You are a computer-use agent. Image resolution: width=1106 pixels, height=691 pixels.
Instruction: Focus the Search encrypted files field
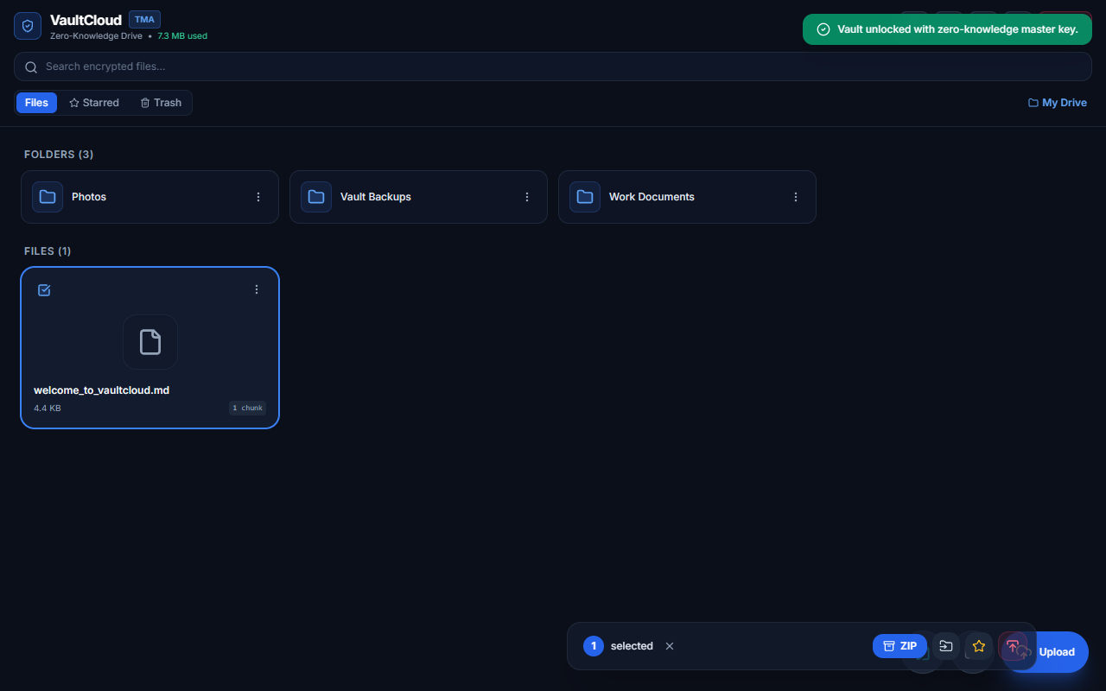click(x=553, y=67)
